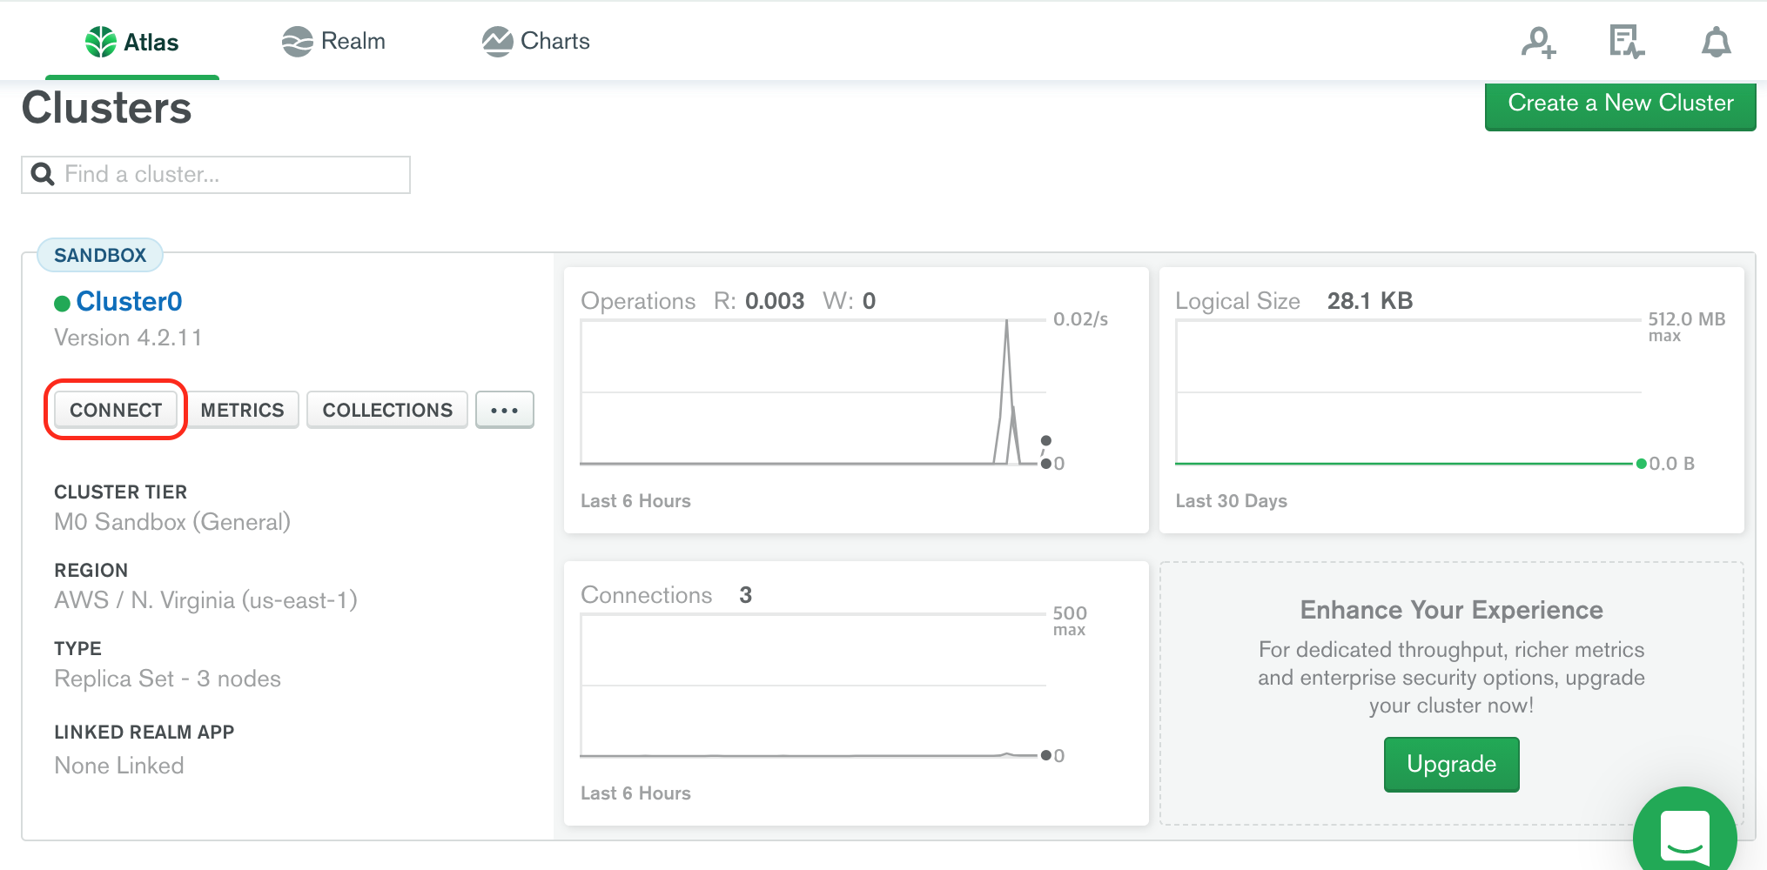Click the 'Enhance Your Experience' heading

pos(1451,610)
